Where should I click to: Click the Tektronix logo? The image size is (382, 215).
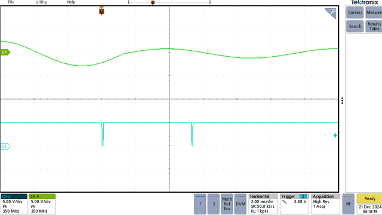pyautogui.click(x=365, y=2)
